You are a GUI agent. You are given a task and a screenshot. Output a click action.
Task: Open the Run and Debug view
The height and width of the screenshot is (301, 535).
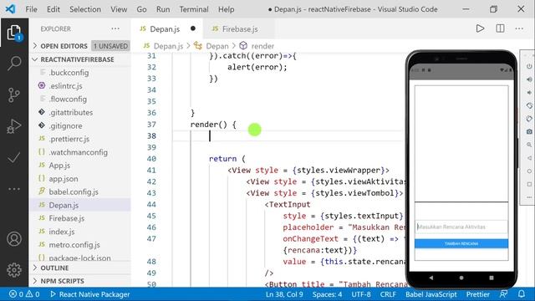[14, 126]
